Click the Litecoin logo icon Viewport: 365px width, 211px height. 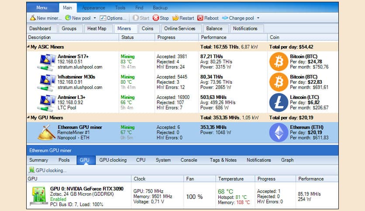[279, 102]
